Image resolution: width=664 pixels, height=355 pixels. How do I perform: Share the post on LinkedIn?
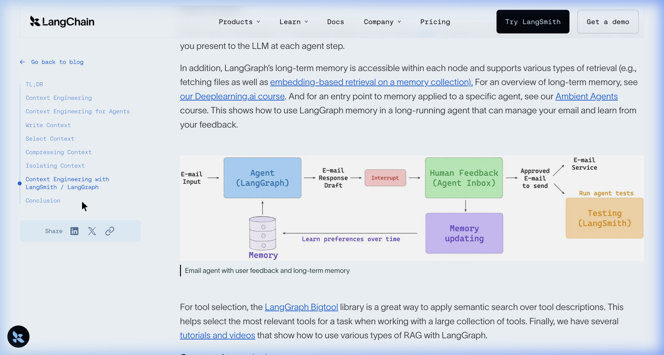[x=74, y=231]
